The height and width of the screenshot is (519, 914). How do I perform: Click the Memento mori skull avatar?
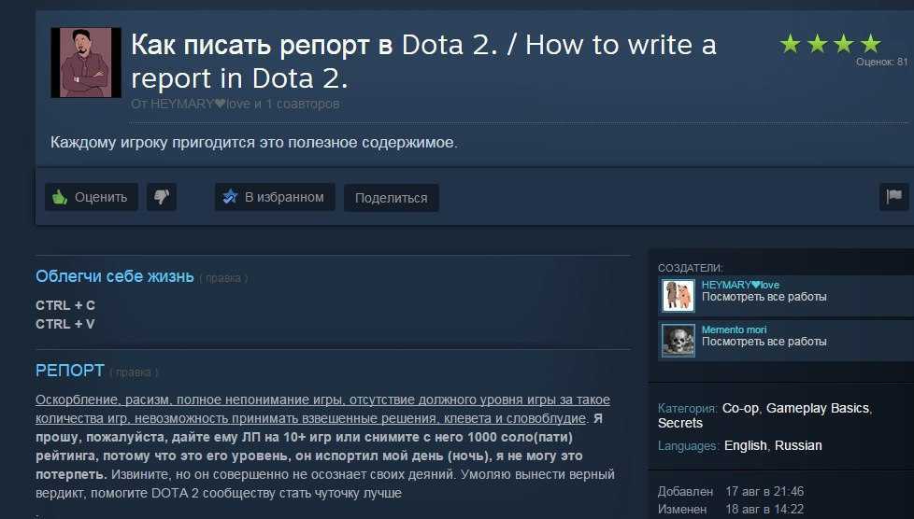coord(678,340)
